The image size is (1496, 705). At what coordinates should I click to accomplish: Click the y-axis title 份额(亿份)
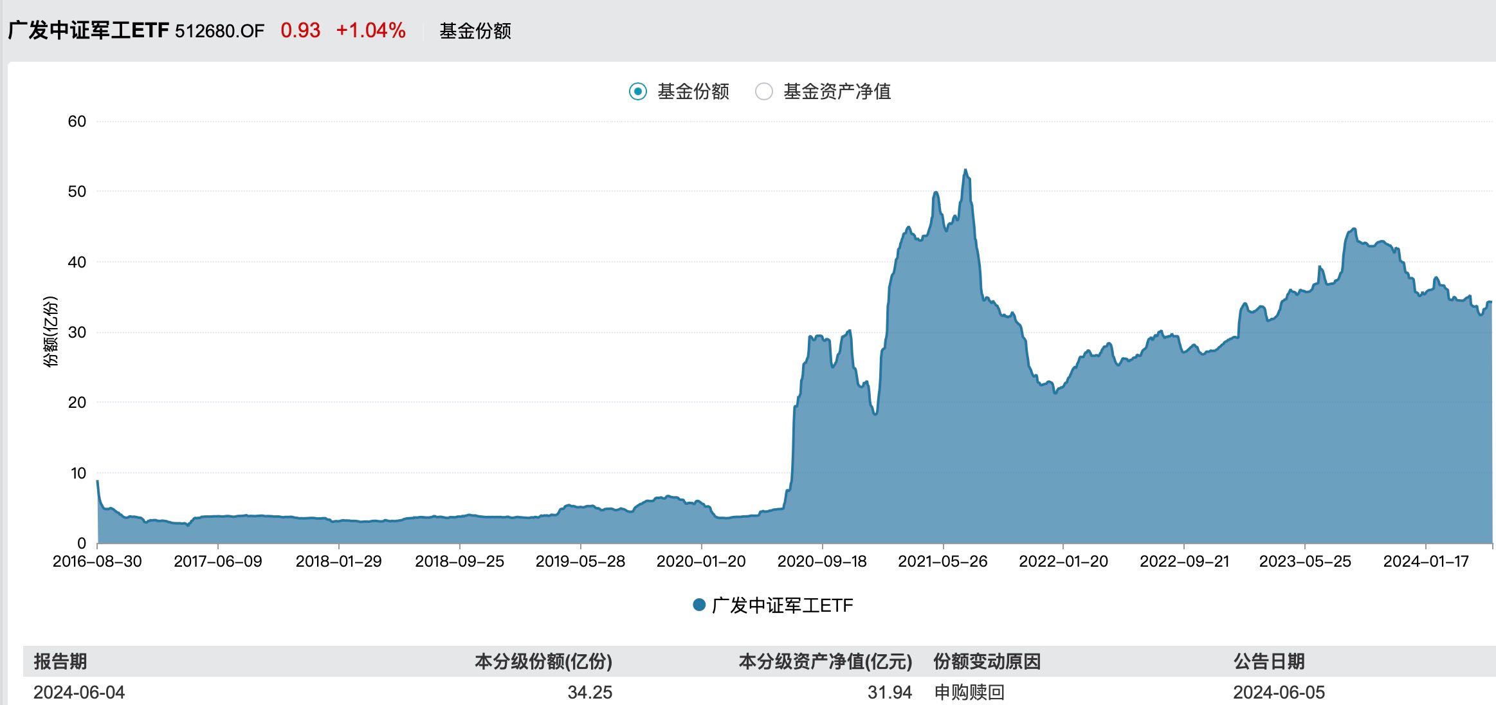[x=50, y=332]
